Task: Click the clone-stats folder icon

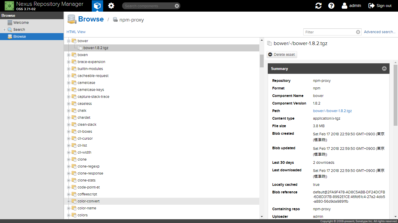Action: click(x=74, y=180)
